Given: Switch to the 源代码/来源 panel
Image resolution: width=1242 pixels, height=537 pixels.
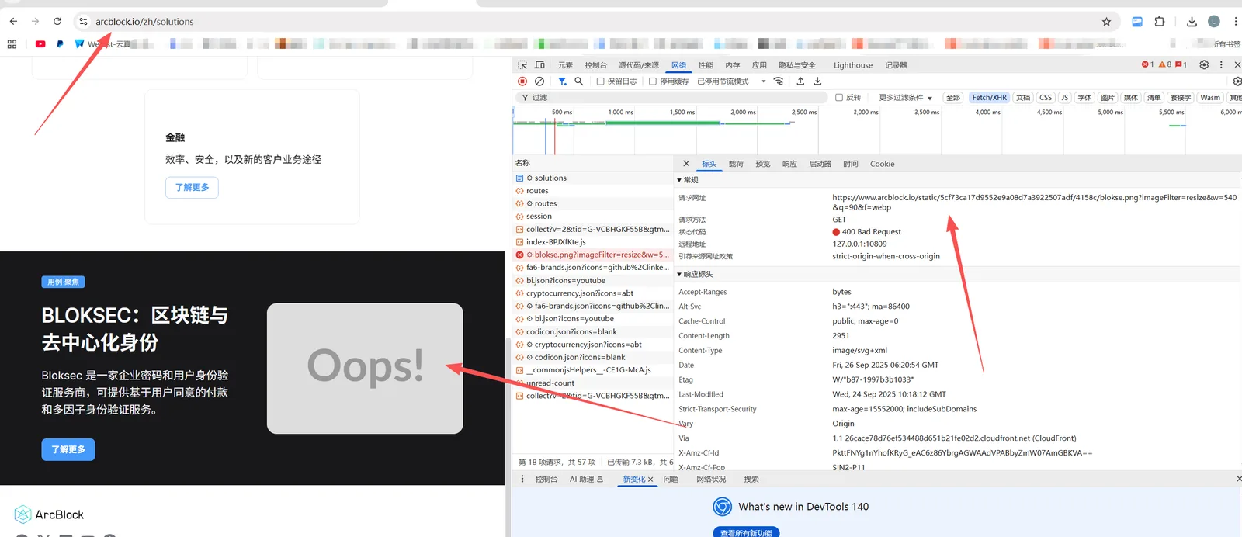Looking at the screenshot, I should click(x=638, y=65).
